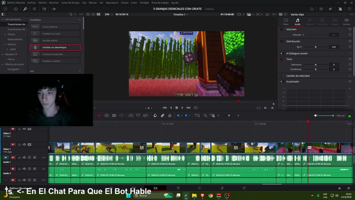This screenshot has height=200, width=355.
Task: Click the Atenuar button
Action: [341, 116]
